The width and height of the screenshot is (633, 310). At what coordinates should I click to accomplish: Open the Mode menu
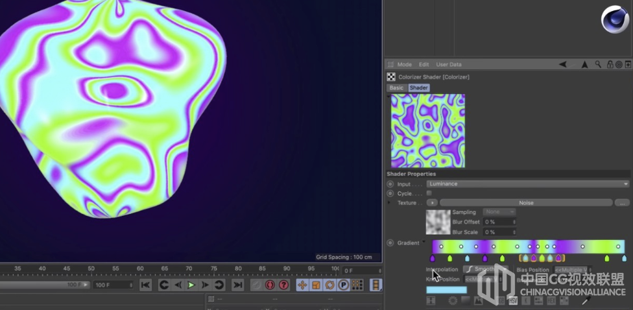[x=405, y=65]
